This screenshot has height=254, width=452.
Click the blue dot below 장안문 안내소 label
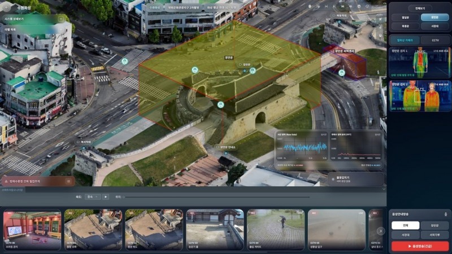(x=225, y=153)
